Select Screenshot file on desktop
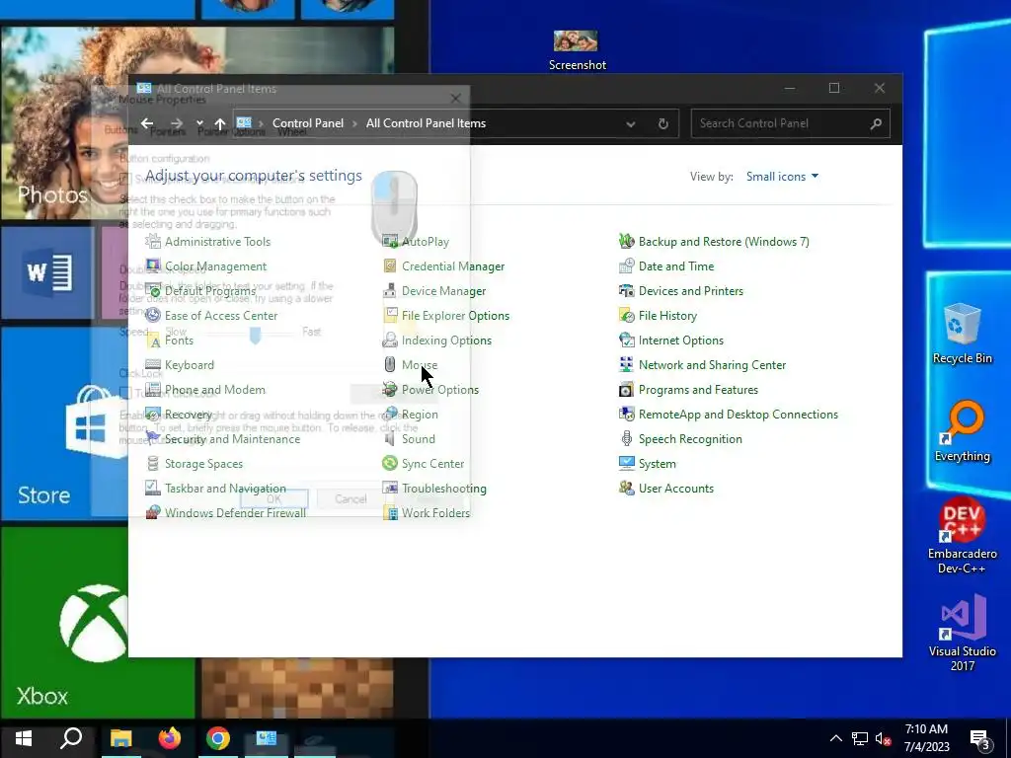 tap(577, 50)
